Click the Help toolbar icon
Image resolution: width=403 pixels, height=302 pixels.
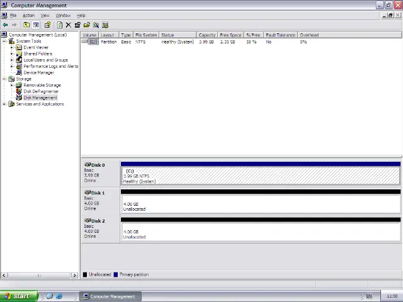(47, 25)
